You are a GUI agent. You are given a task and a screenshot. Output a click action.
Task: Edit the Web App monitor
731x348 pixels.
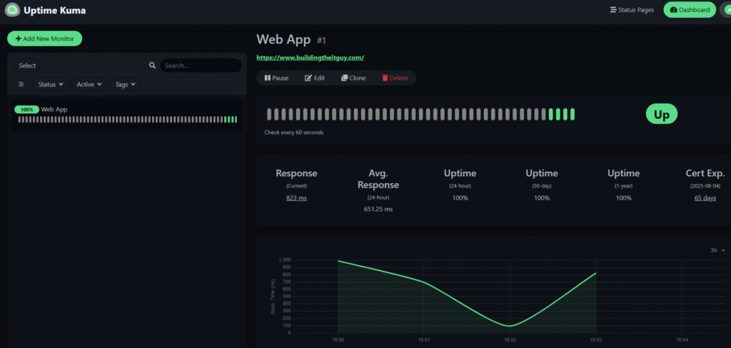[315, 78]
